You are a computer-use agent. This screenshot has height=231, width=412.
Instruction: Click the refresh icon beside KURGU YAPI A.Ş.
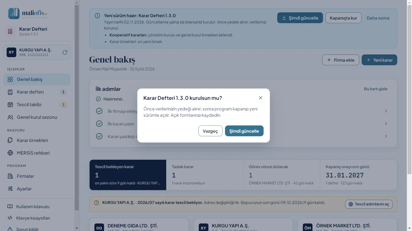point(65,52)
